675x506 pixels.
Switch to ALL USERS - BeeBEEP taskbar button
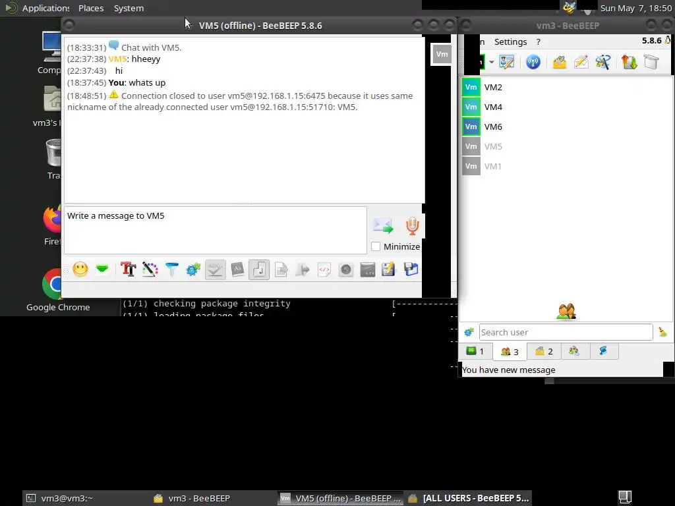[x=469, y=498]
